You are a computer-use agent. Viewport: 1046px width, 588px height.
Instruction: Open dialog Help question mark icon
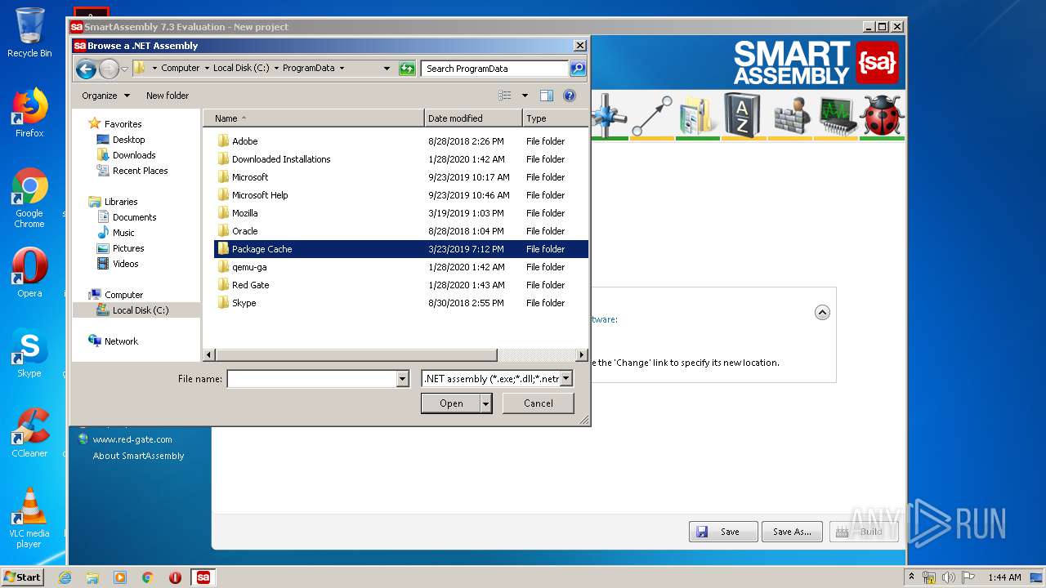[x=570, y=96]
